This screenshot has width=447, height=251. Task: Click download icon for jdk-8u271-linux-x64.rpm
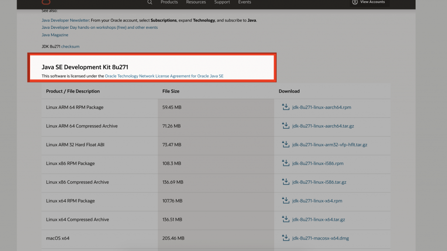coord(285,200)
